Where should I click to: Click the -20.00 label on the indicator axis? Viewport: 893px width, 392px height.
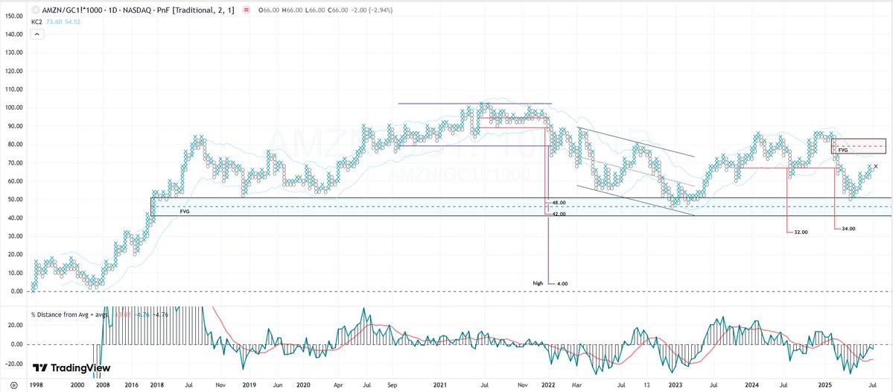tap(13, 364)
